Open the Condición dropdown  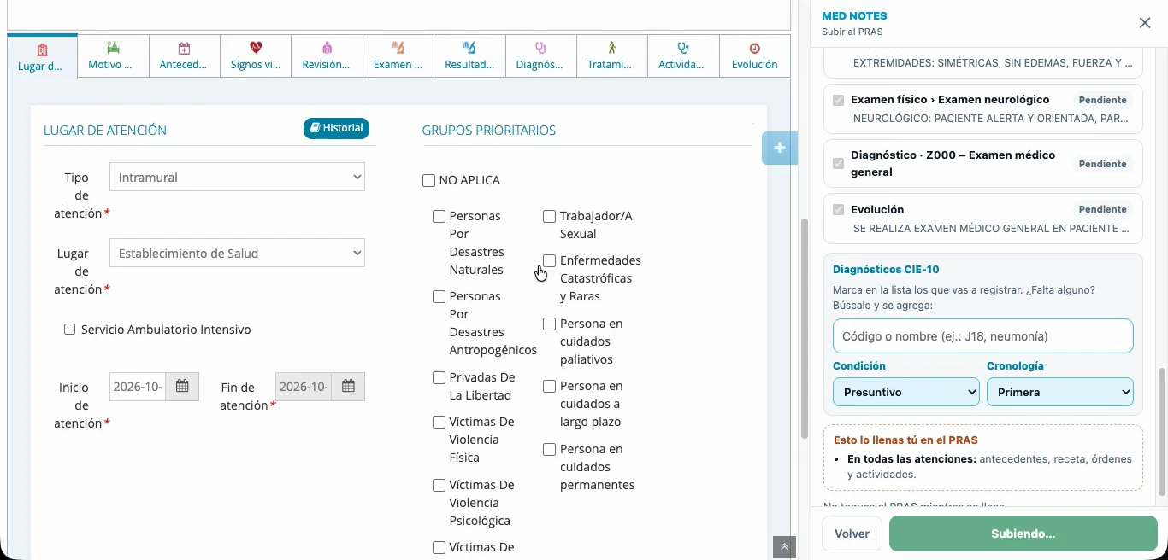coord(906,392)
